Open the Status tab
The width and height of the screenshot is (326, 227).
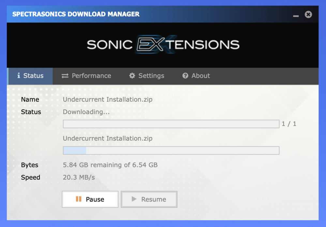click(x=30, y=76)
